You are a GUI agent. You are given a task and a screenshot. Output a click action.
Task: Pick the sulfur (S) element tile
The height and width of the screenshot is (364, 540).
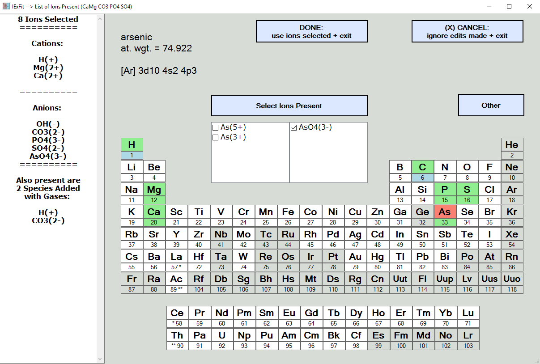click(x=467, y=190)
